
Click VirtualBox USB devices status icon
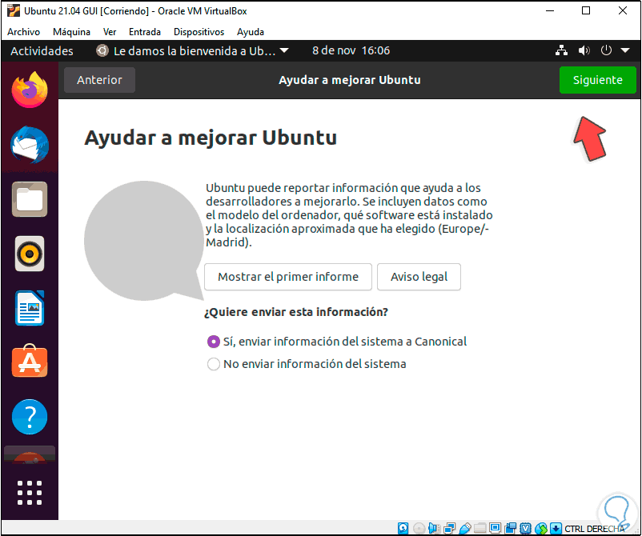[x=465, y=528]
